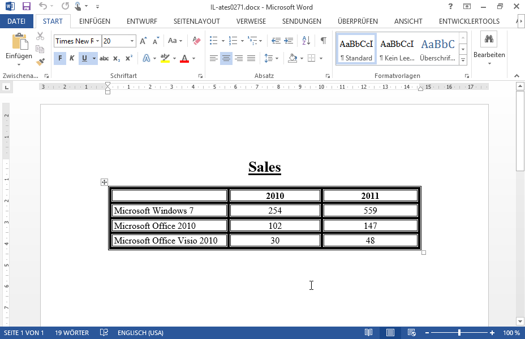This screenshot has height=339, width=525.
Task: Switch to the SEITENLAYOUT tab
Action: [196, 21]
